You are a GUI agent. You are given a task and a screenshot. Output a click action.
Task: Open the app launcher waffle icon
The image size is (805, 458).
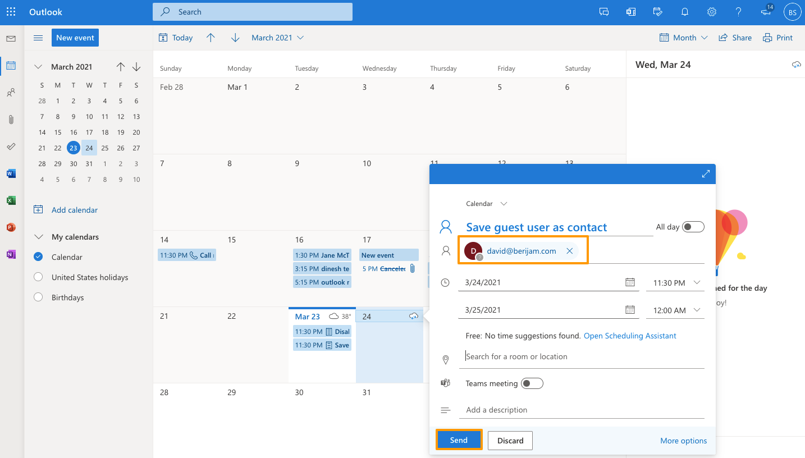coord(11,12)
